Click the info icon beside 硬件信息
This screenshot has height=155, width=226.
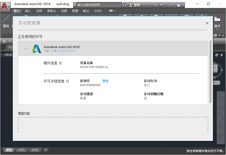tap(60, 63)
